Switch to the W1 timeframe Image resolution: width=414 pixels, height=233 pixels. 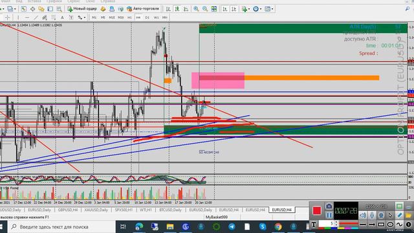coord(157,17)
